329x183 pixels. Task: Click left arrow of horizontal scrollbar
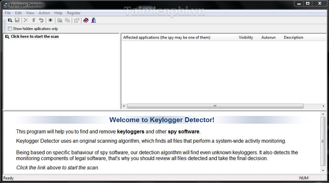(124, 106)
